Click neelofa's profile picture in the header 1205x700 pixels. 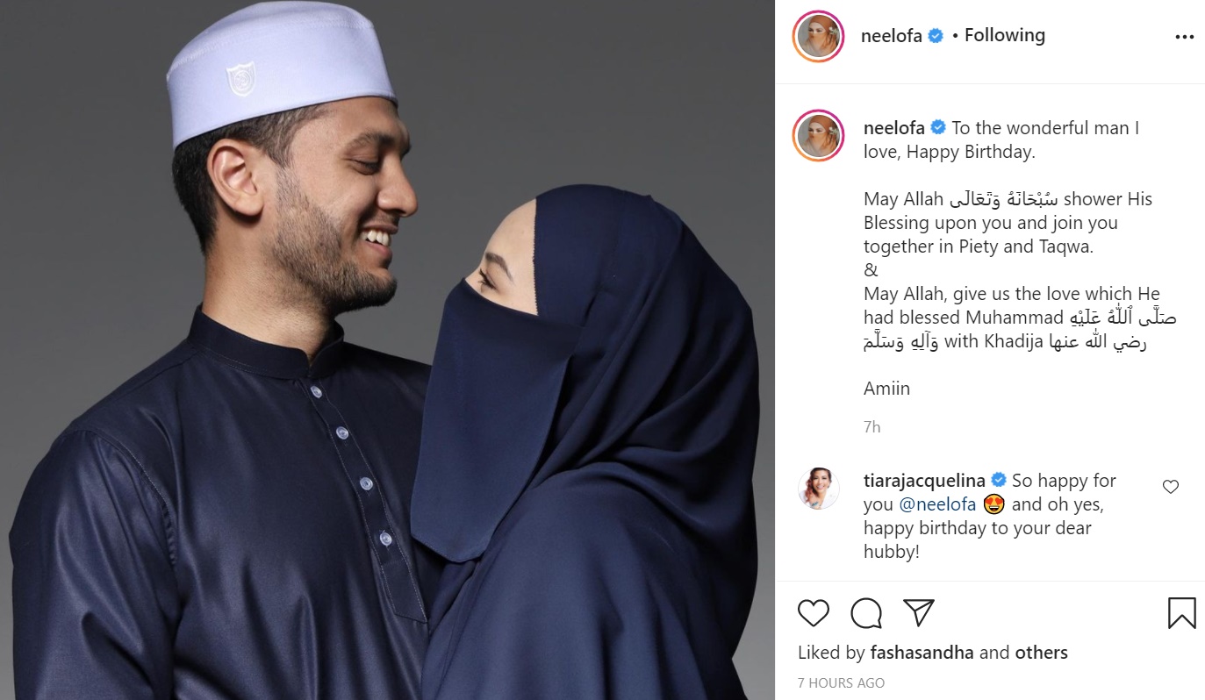[818, 36]
